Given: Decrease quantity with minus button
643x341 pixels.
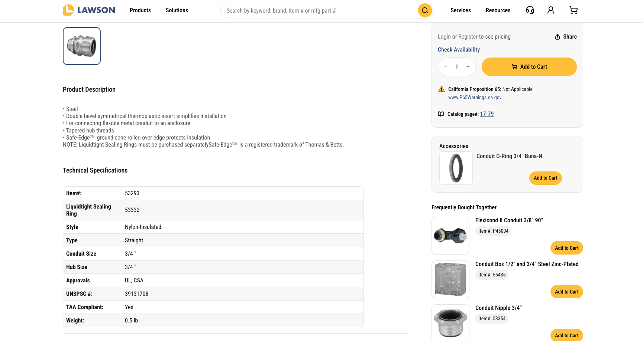Looking at the screenshot, I should (x=446, y=67).
